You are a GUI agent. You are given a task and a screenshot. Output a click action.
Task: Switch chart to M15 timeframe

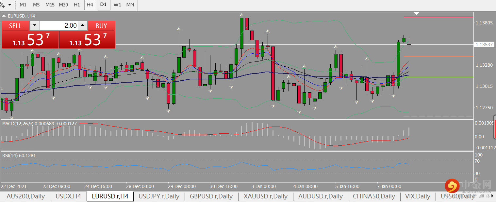[x=50, y=5]
